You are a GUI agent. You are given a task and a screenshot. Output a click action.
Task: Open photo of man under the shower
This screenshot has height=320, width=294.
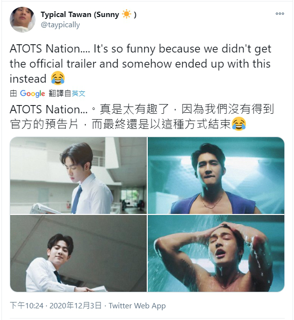(216, 253)
